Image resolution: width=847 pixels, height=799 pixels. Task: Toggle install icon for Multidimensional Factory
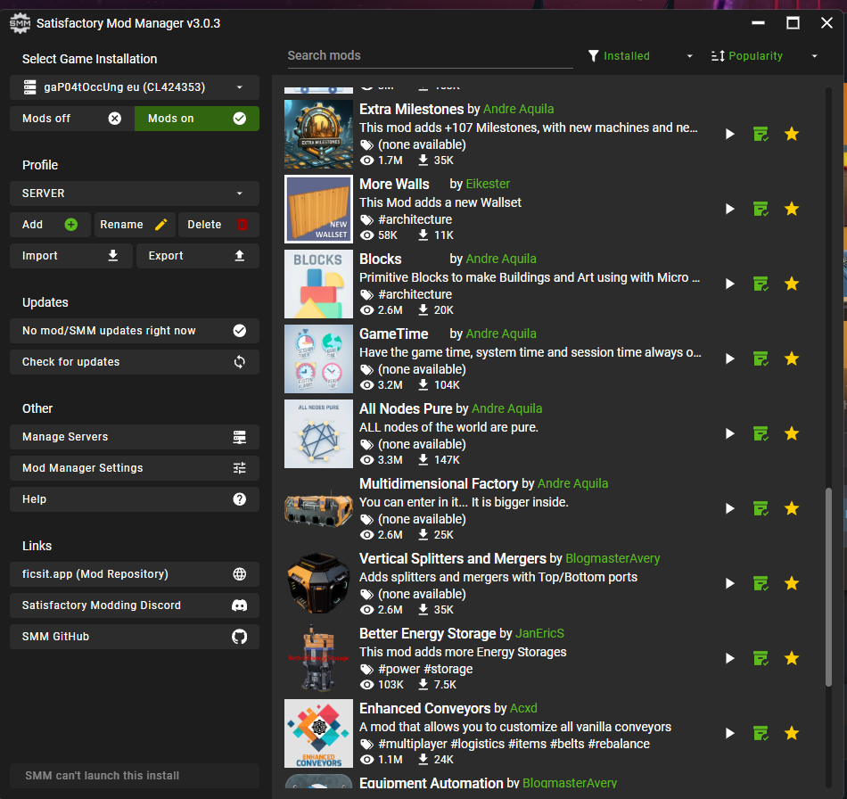761,508
